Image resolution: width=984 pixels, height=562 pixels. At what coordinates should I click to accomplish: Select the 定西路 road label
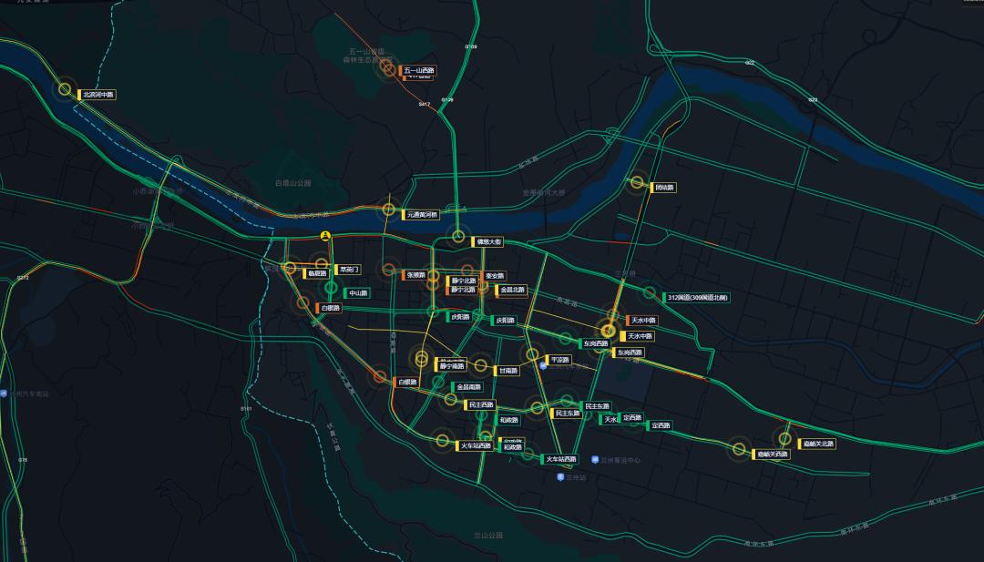(632, 417)
